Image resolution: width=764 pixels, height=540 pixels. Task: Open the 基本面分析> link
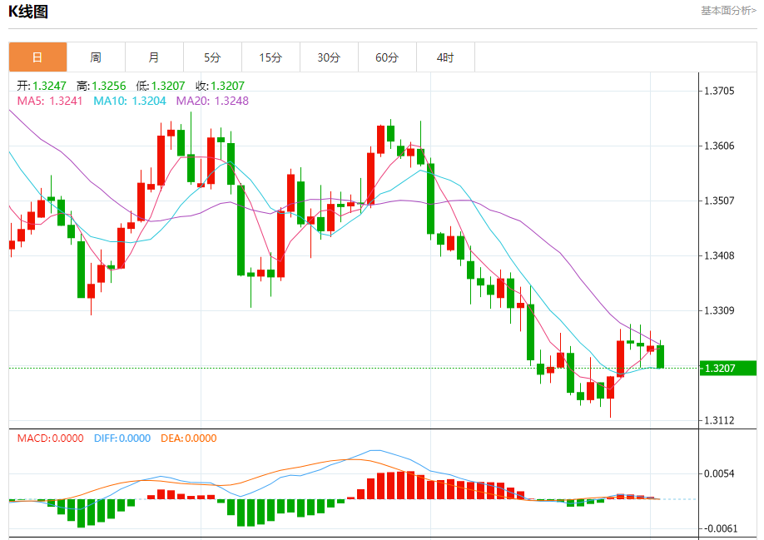pyautogui.click(x=728, y=11)
